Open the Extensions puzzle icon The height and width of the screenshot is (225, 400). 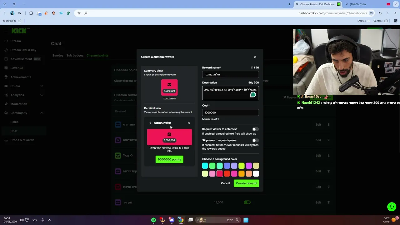(x=31, y=13)
